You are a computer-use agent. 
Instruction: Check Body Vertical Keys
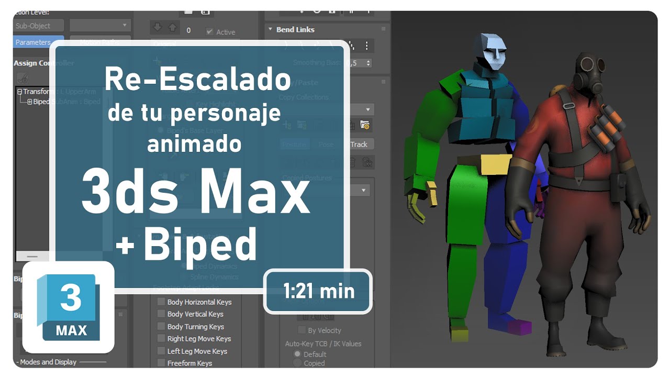pyautogui.click(x=161, y=314)
